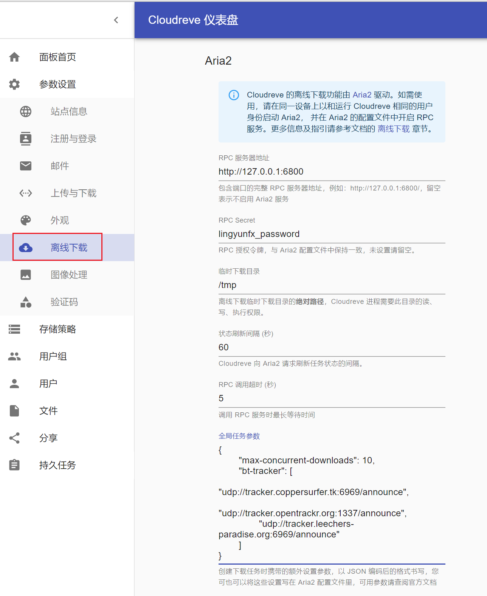This screenshot has width=487, height=596.
Task: Click the contact card icon for 注册与登录
Action: [26, 139]
